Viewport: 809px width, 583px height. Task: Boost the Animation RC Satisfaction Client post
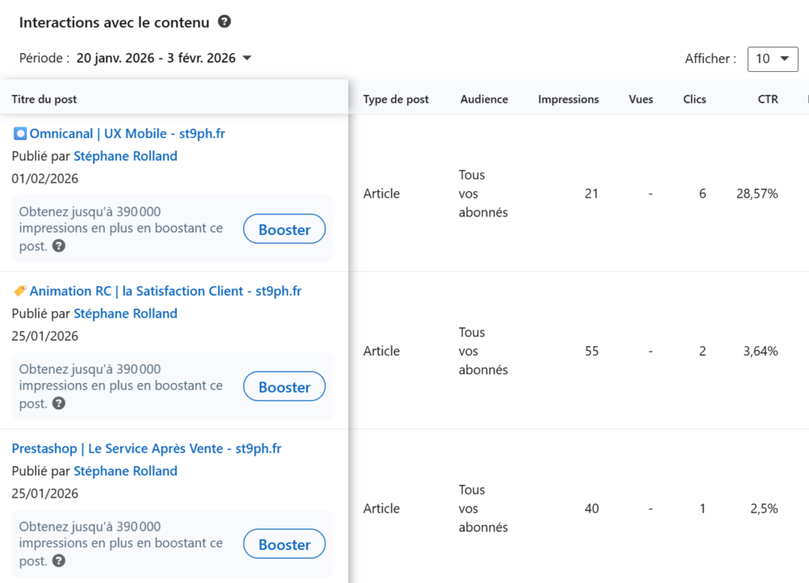tap(284, 387)
